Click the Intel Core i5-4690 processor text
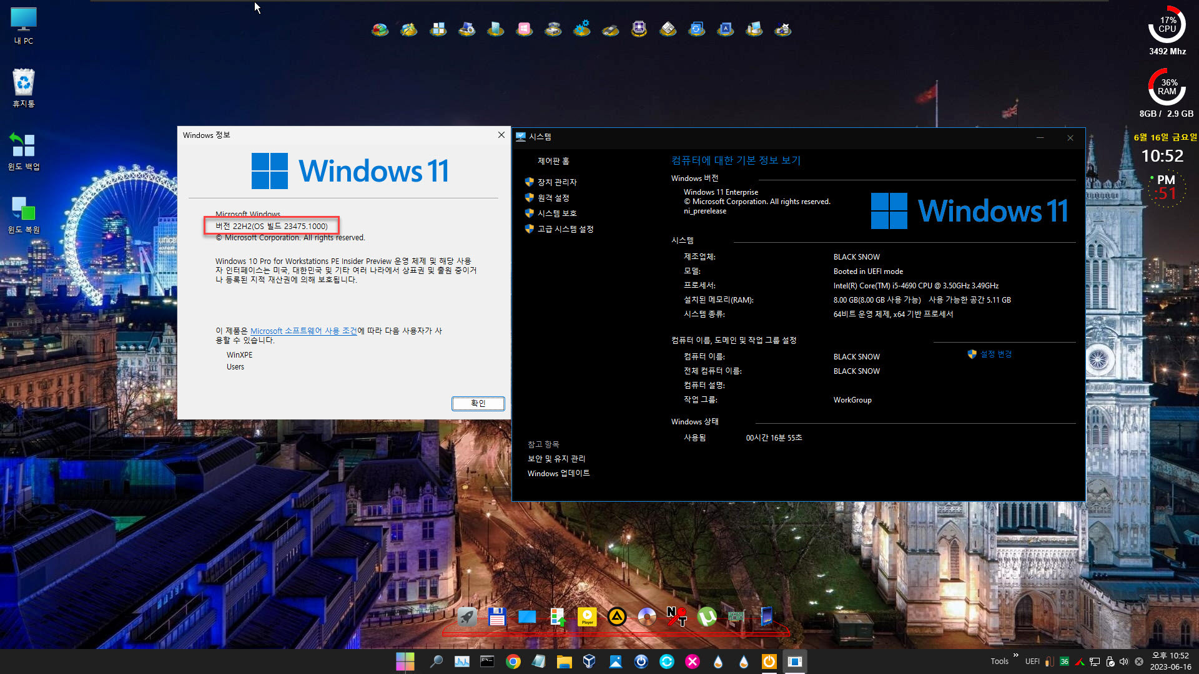1199x674 pixels. 916,286
